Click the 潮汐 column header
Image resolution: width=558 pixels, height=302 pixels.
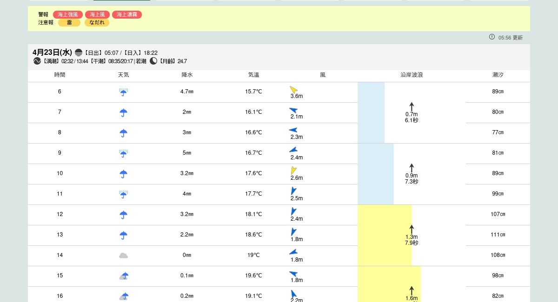[x=498, y=75]
